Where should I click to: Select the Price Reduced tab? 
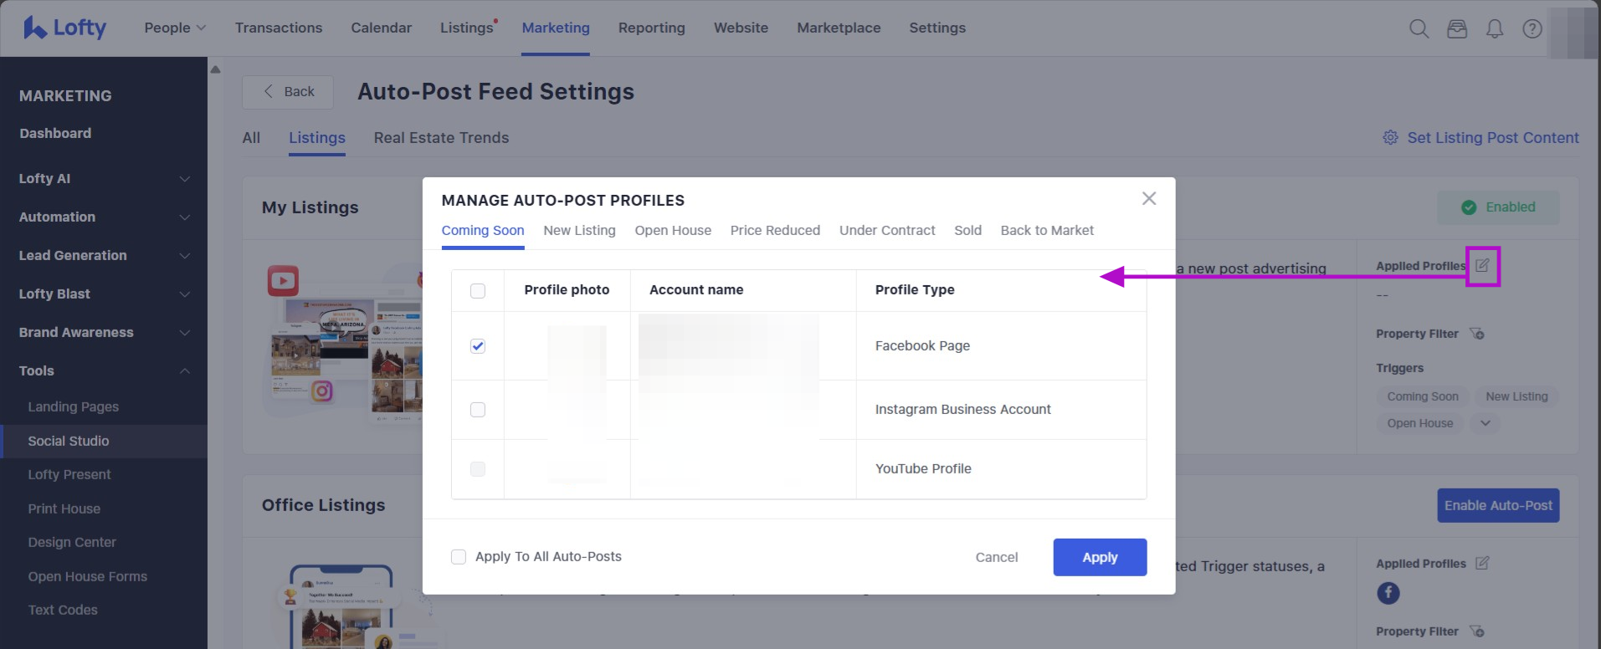[775, 231]
